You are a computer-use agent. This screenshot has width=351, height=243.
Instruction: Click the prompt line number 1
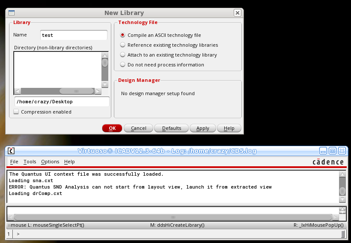tap(9, 234)
